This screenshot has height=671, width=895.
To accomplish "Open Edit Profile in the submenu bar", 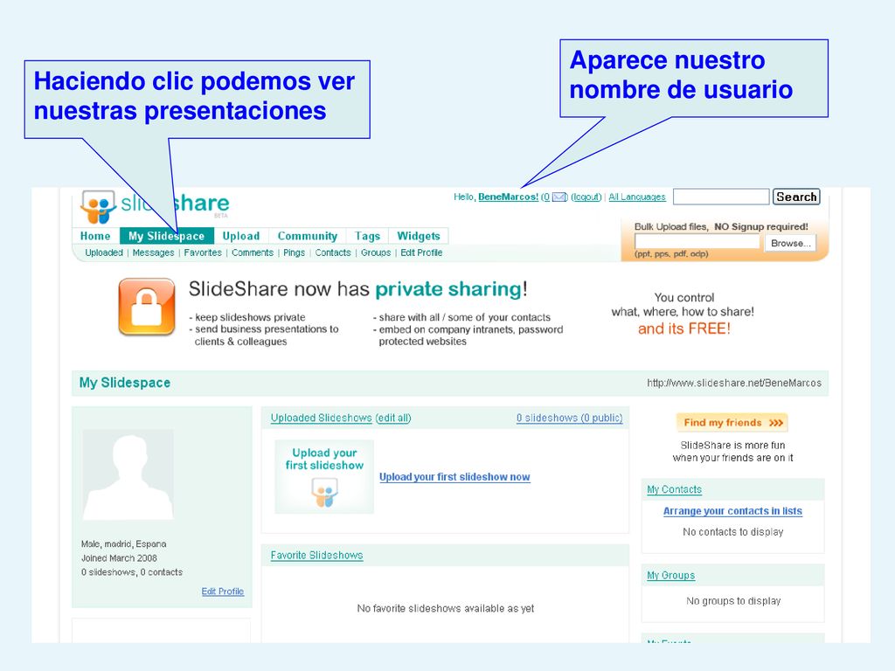I will coord(421,252).
